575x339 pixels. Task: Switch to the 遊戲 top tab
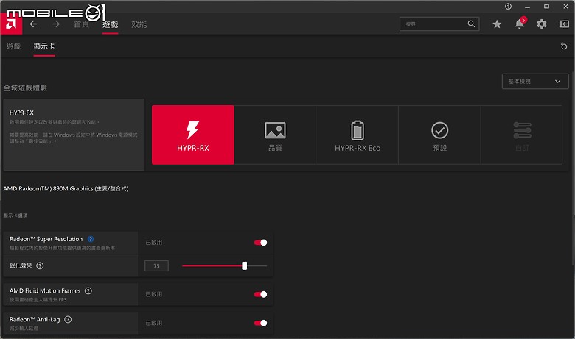click(x=110, y=24)
